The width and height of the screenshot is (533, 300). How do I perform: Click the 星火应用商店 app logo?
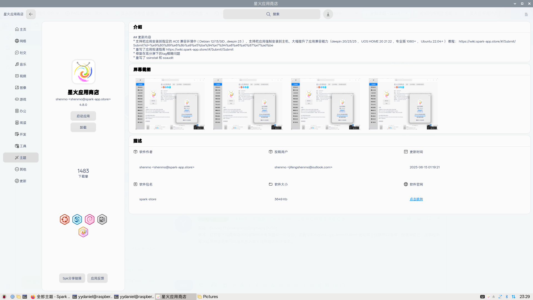pos(83,72)
